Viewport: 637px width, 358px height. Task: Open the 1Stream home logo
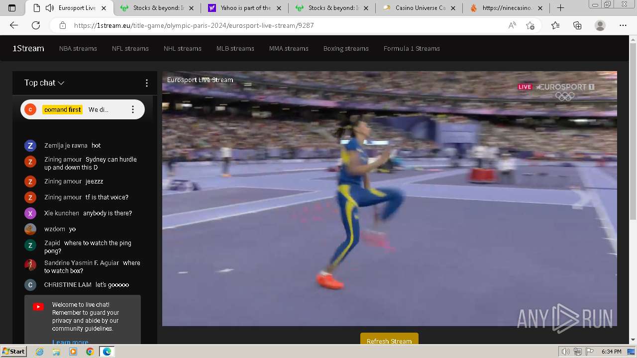(x=28, y=48)
